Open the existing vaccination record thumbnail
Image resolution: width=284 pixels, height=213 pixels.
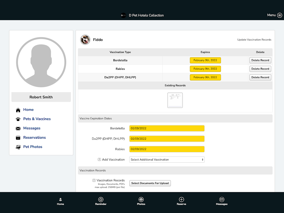pos(175,100)
